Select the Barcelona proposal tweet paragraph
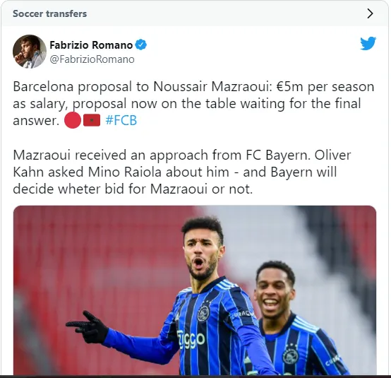The width and height of the screenshot is (391, 378). (193, 103)
